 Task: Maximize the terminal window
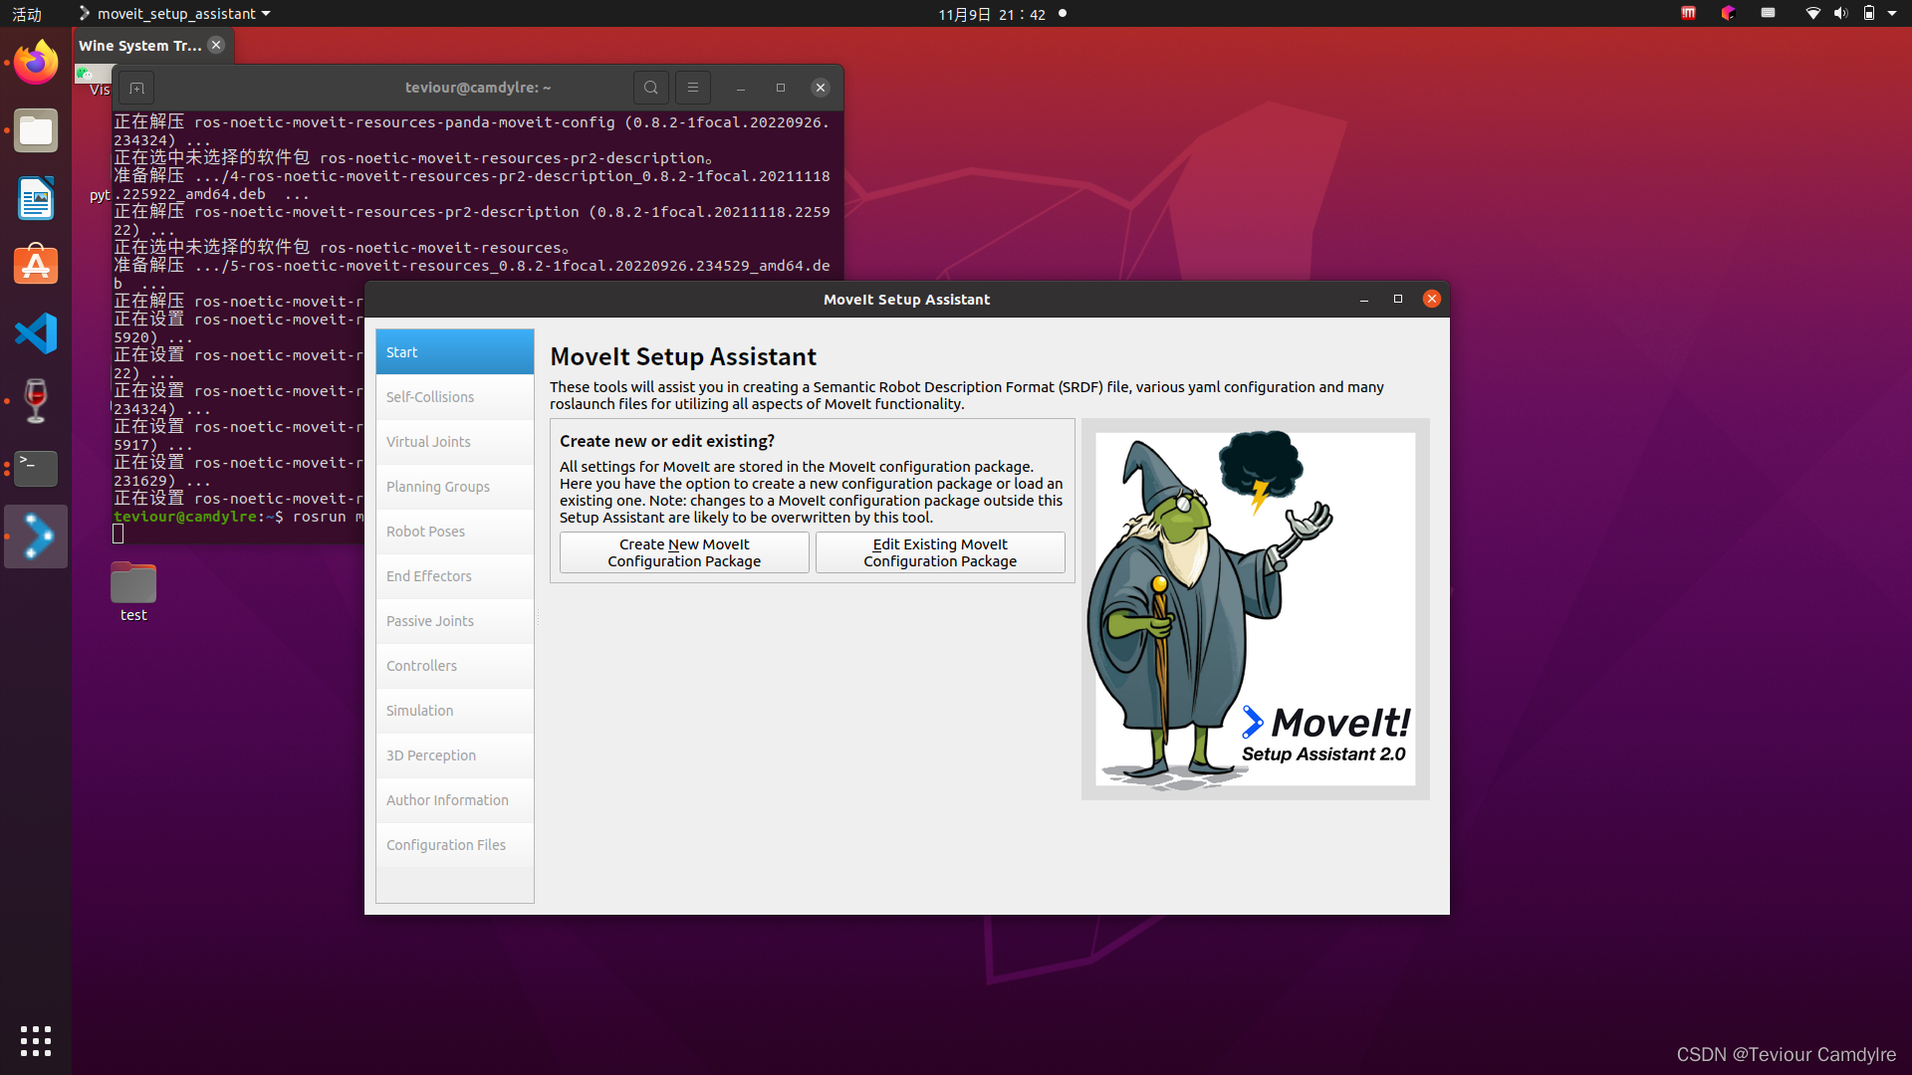tap(781, 88)
